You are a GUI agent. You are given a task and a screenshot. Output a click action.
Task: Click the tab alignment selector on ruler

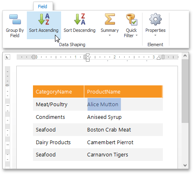tap(7, 57)
